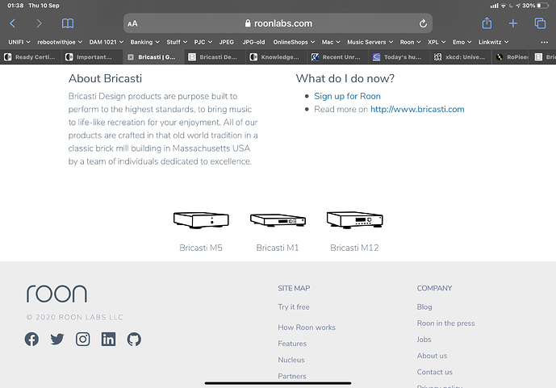The height and width of the screenshot is (388, 556).
Task: Open the Roon in the press link
Action: click(445, 323)
